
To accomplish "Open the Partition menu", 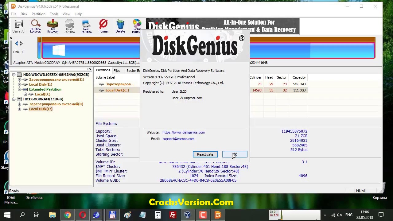I will point(38,14).
